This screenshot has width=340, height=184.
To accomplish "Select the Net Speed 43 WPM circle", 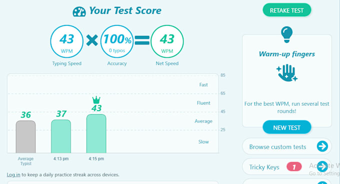I will (x=167, y=41).
